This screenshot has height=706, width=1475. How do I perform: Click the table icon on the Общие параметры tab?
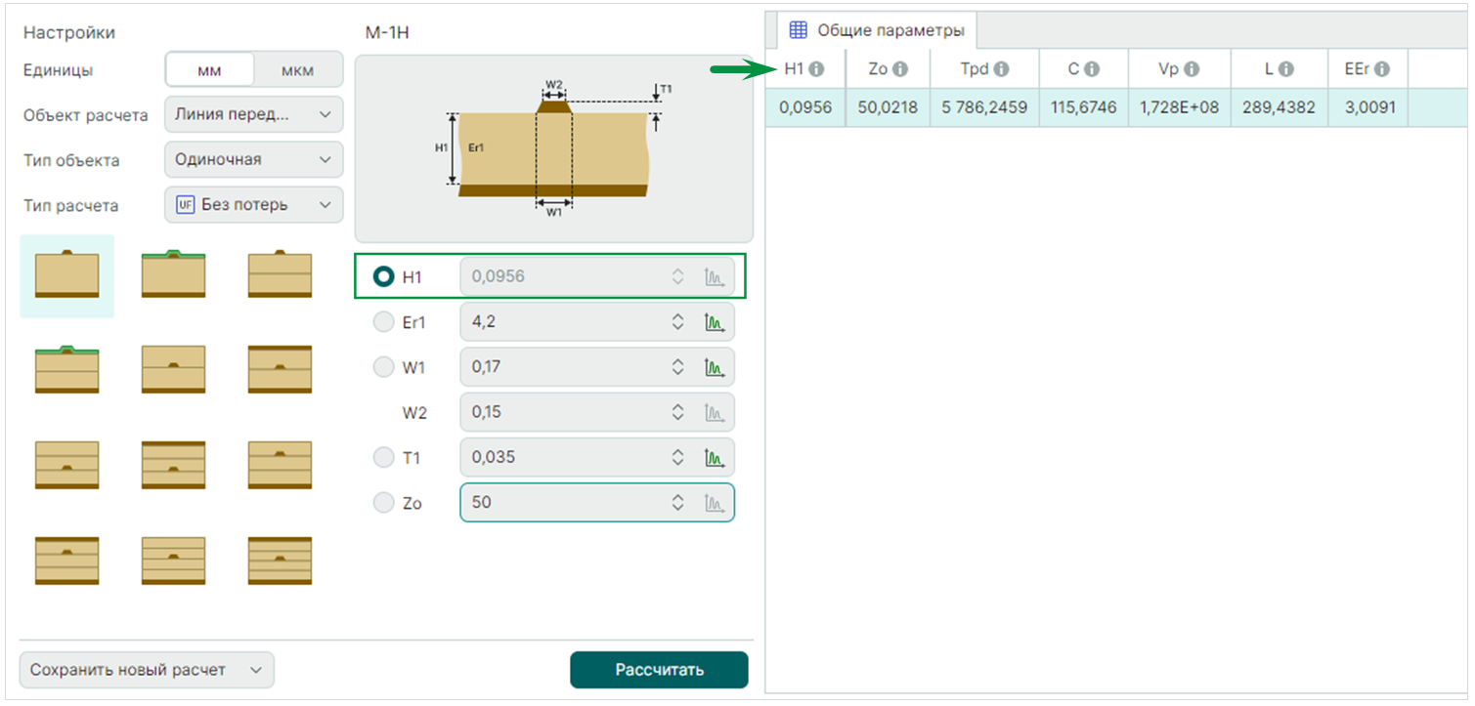click(799, 30)
